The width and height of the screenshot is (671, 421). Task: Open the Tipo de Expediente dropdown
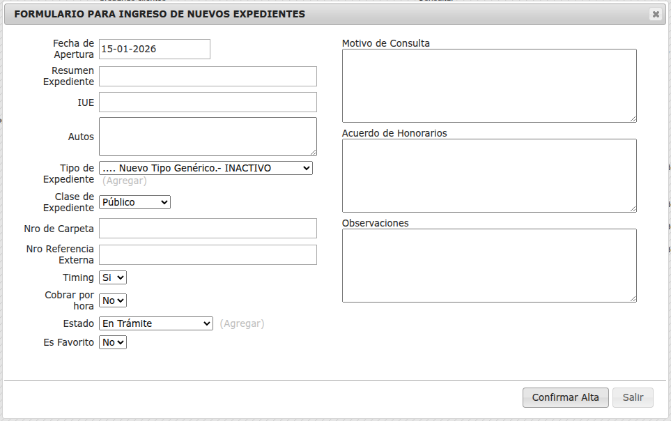point(206,168)
